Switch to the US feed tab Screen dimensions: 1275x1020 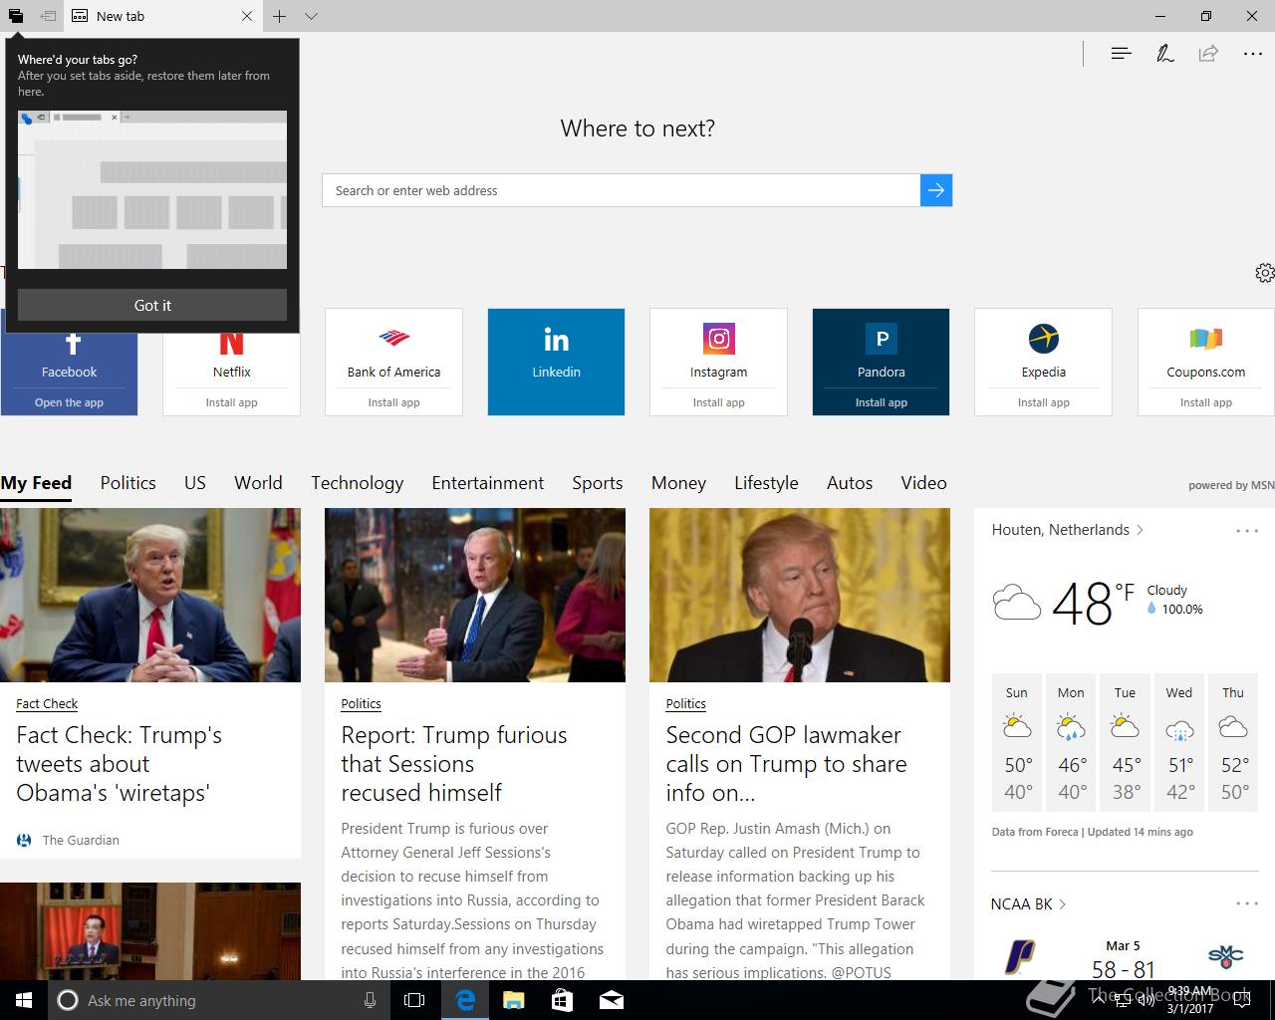(x=195, y=483)
